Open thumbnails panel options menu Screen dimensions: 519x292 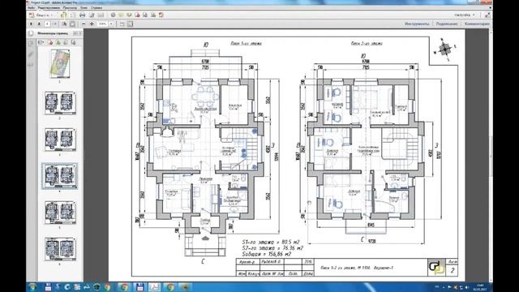coord(41,42)
